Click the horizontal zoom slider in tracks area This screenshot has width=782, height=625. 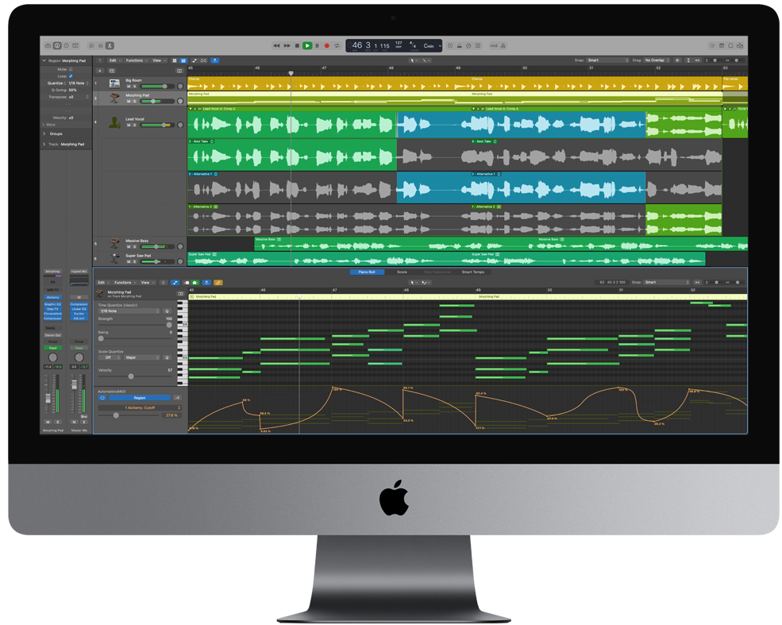pos(738,60)
